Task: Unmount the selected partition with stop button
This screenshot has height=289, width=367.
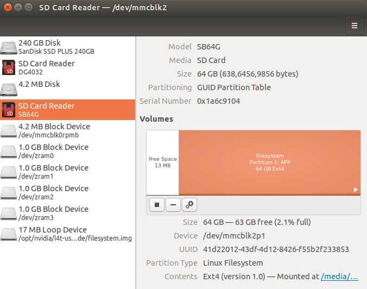Action: [x=157, y=205]
